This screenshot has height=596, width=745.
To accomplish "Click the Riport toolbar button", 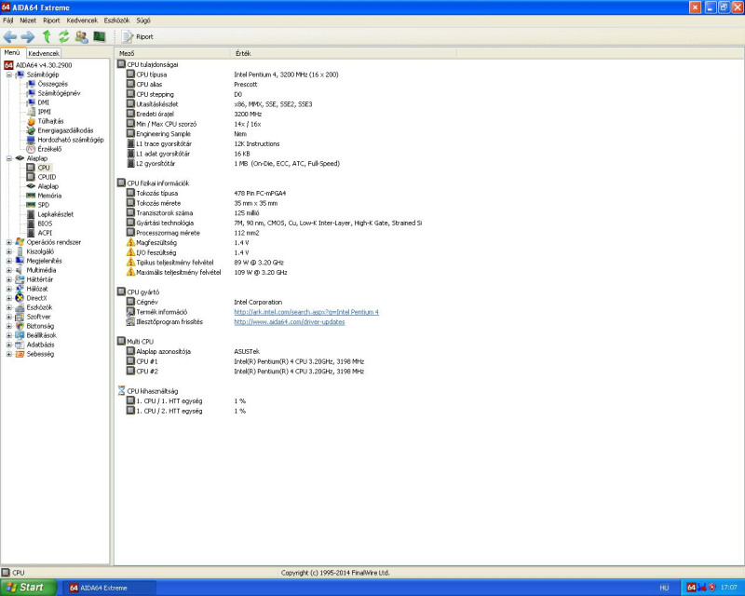I will pos(138,36).
